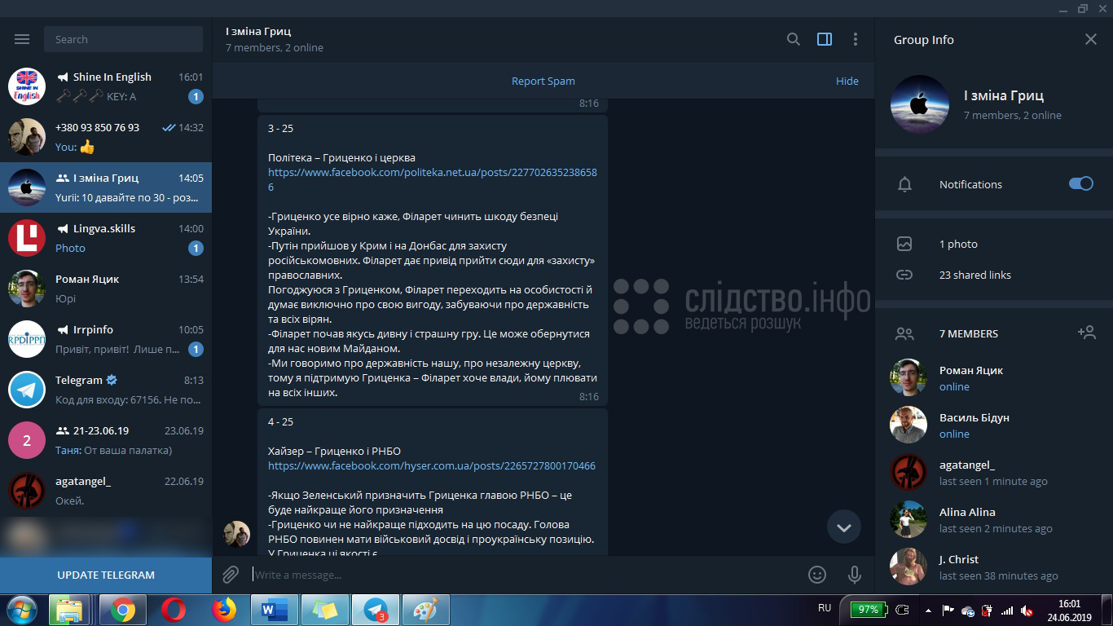Click the 7 MEMBERS group icon
The height and width of the screenshot is (626, 1113).
(904, 333)
